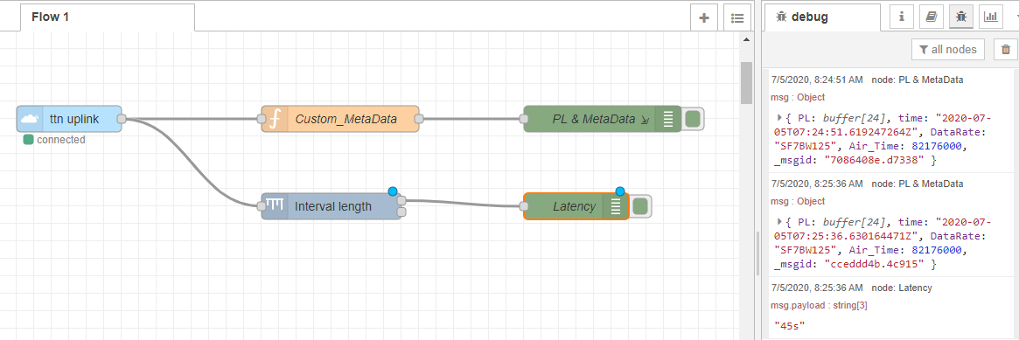Click the Interval length node output port
Viewport: 1019px width, 340px height.
click(401, 200)
